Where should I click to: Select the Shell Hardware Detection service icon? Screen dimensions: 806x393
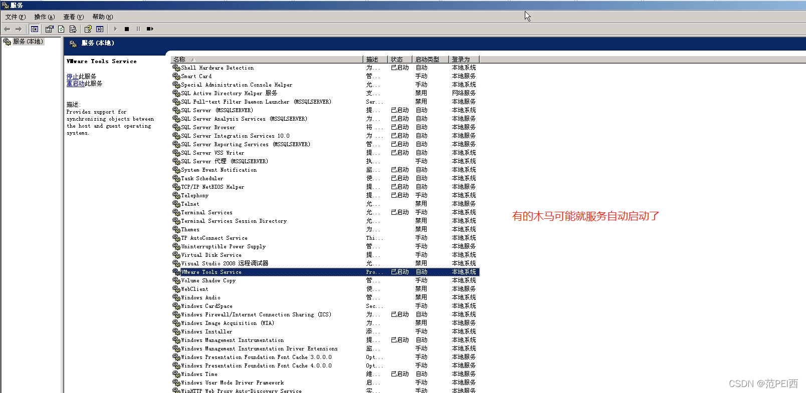click(176, 68)
